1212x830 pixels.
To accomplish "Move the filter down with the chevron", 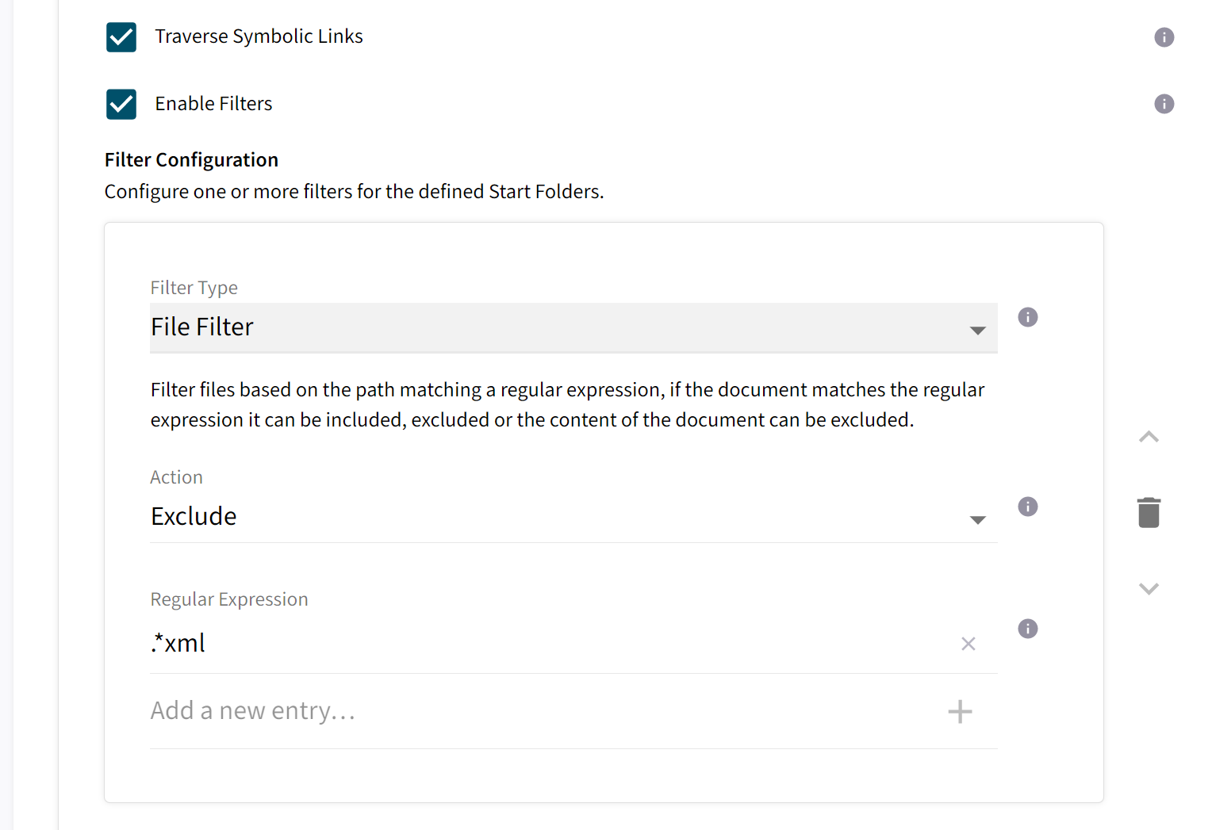I will pyautogui.click(x=1149, y=588).
